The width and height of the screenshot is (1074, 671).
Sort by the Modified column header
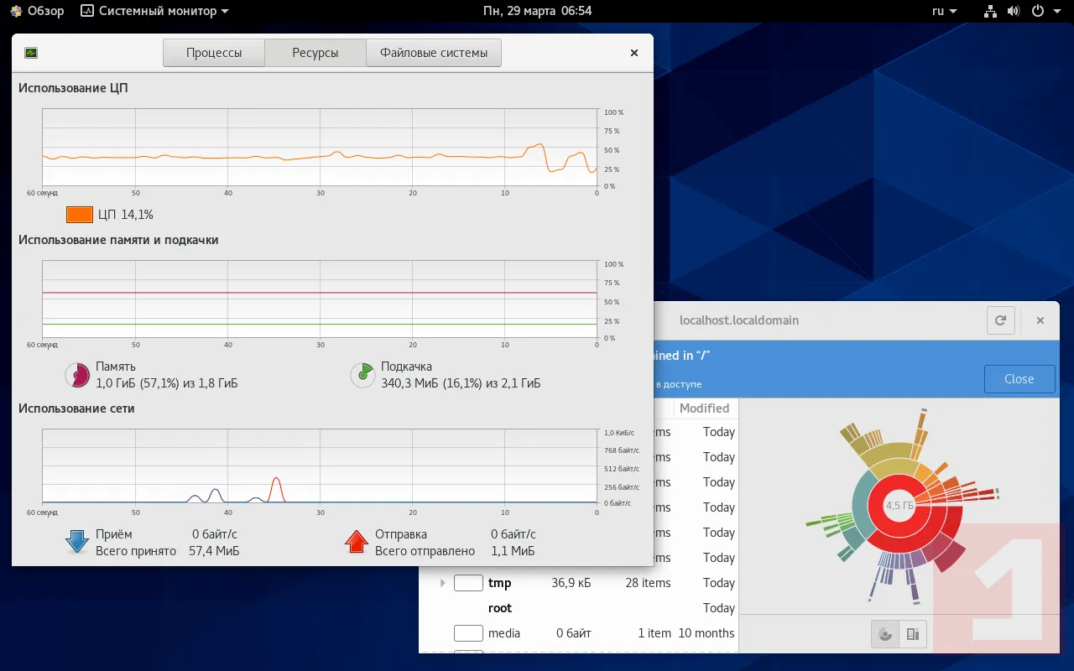click(x=705, y=408)
